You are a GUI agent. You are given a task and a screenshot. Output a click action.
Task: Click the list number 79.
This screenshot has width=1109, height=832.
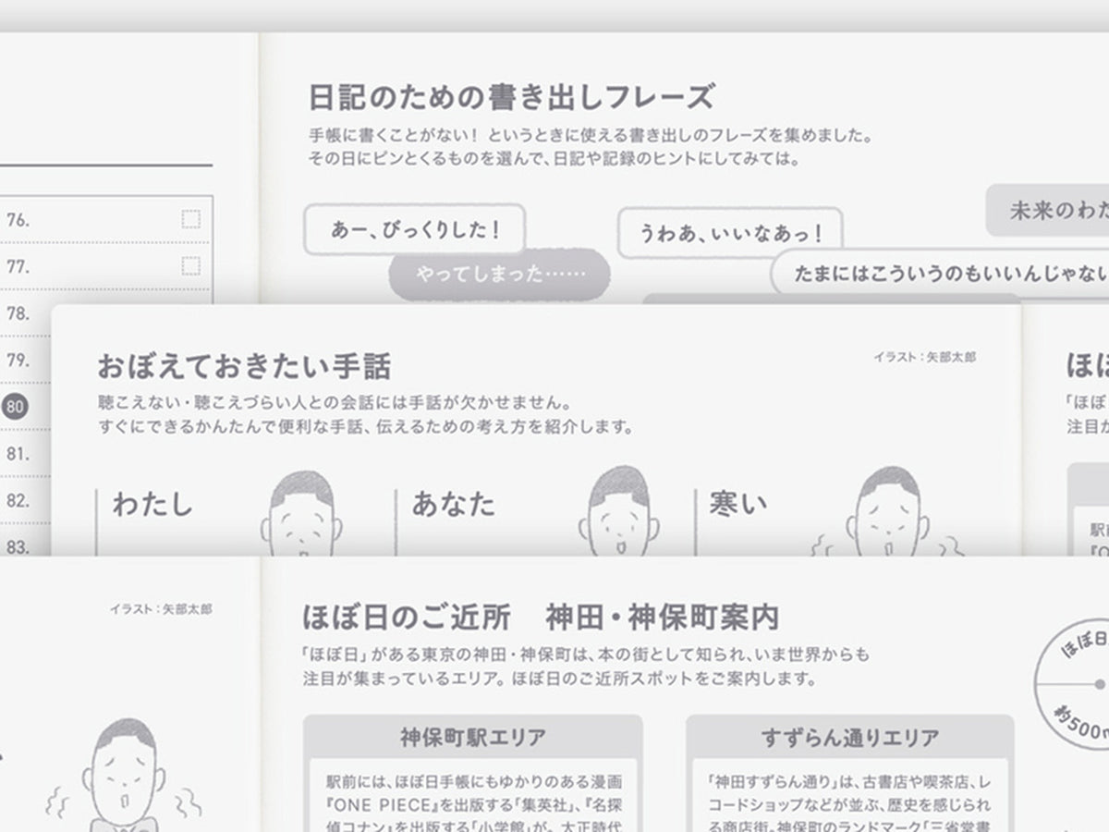[18, 360]
